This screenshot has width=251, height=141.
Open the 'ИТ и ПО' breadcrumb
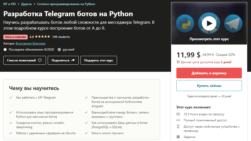(x=10, y=4)
